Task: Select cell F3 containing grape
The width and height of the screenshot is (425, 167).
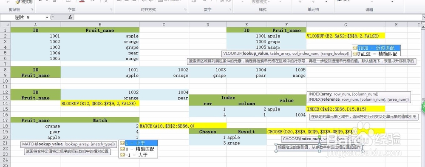Action: point(286,42)
